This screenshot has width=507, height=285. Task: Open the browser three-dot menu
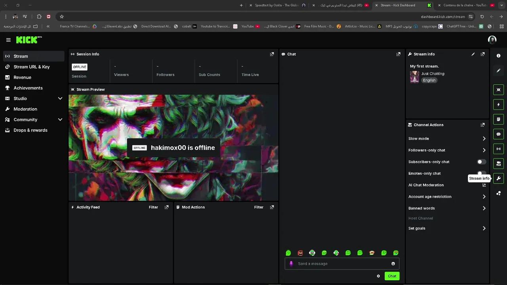pos(6,17)
